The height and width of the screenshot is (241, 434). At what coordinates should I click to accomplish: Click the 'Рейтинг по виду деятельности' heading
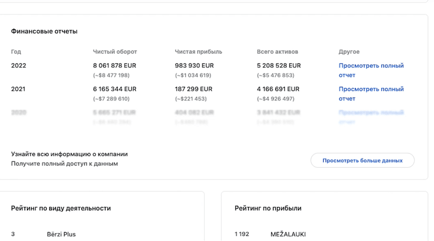tap(61, 208)
